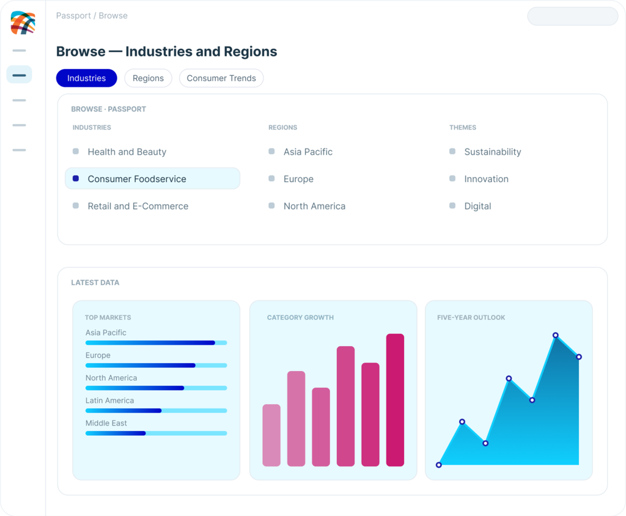Click the Passport logo in the sidebar
This screenshot has width=626, height=516.
[23, 23]
